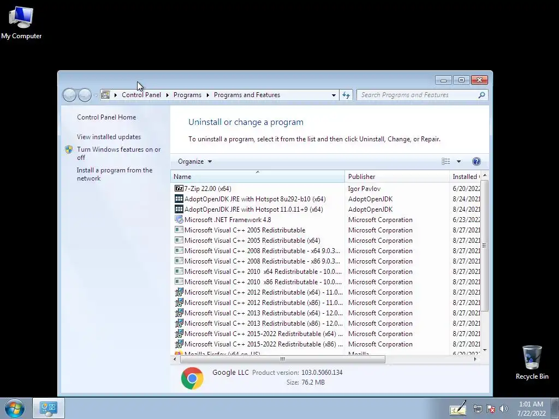
Task: Click the list's scroll left arrow
Action: click(x=174, y=359)
